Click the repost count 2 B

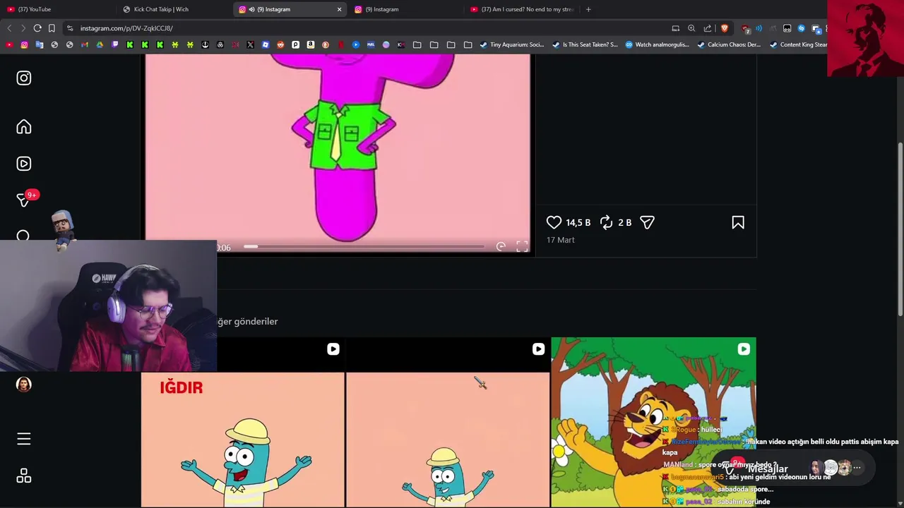pos(625,222)
